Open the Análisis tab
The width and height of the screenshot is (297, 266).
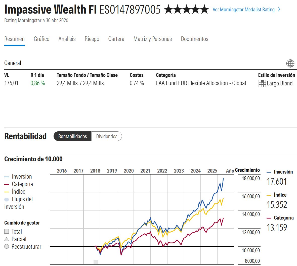pyautogui.click(x=67, y=39)
